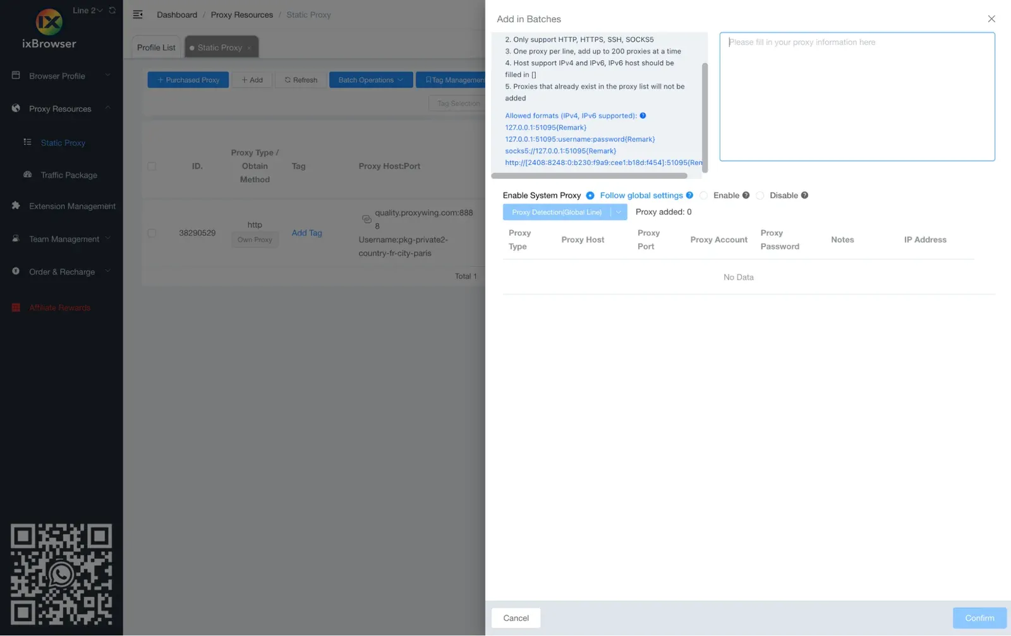Expand the Browser Profile menu chevron
Screen dimensions: 1011x636
pyautogui.click(x=107, y=75)
